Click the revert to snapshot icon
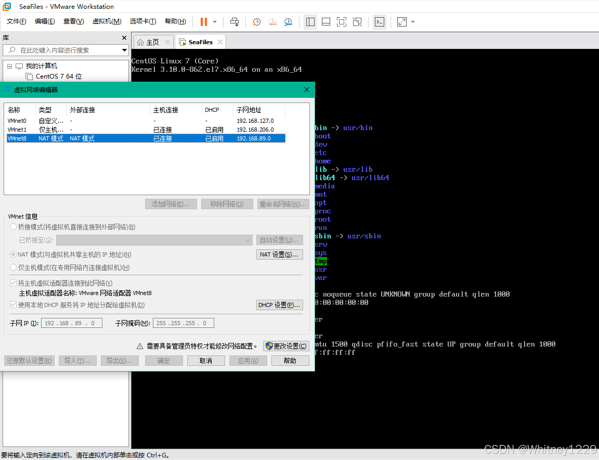599x460 pixels. pos(272,22)
